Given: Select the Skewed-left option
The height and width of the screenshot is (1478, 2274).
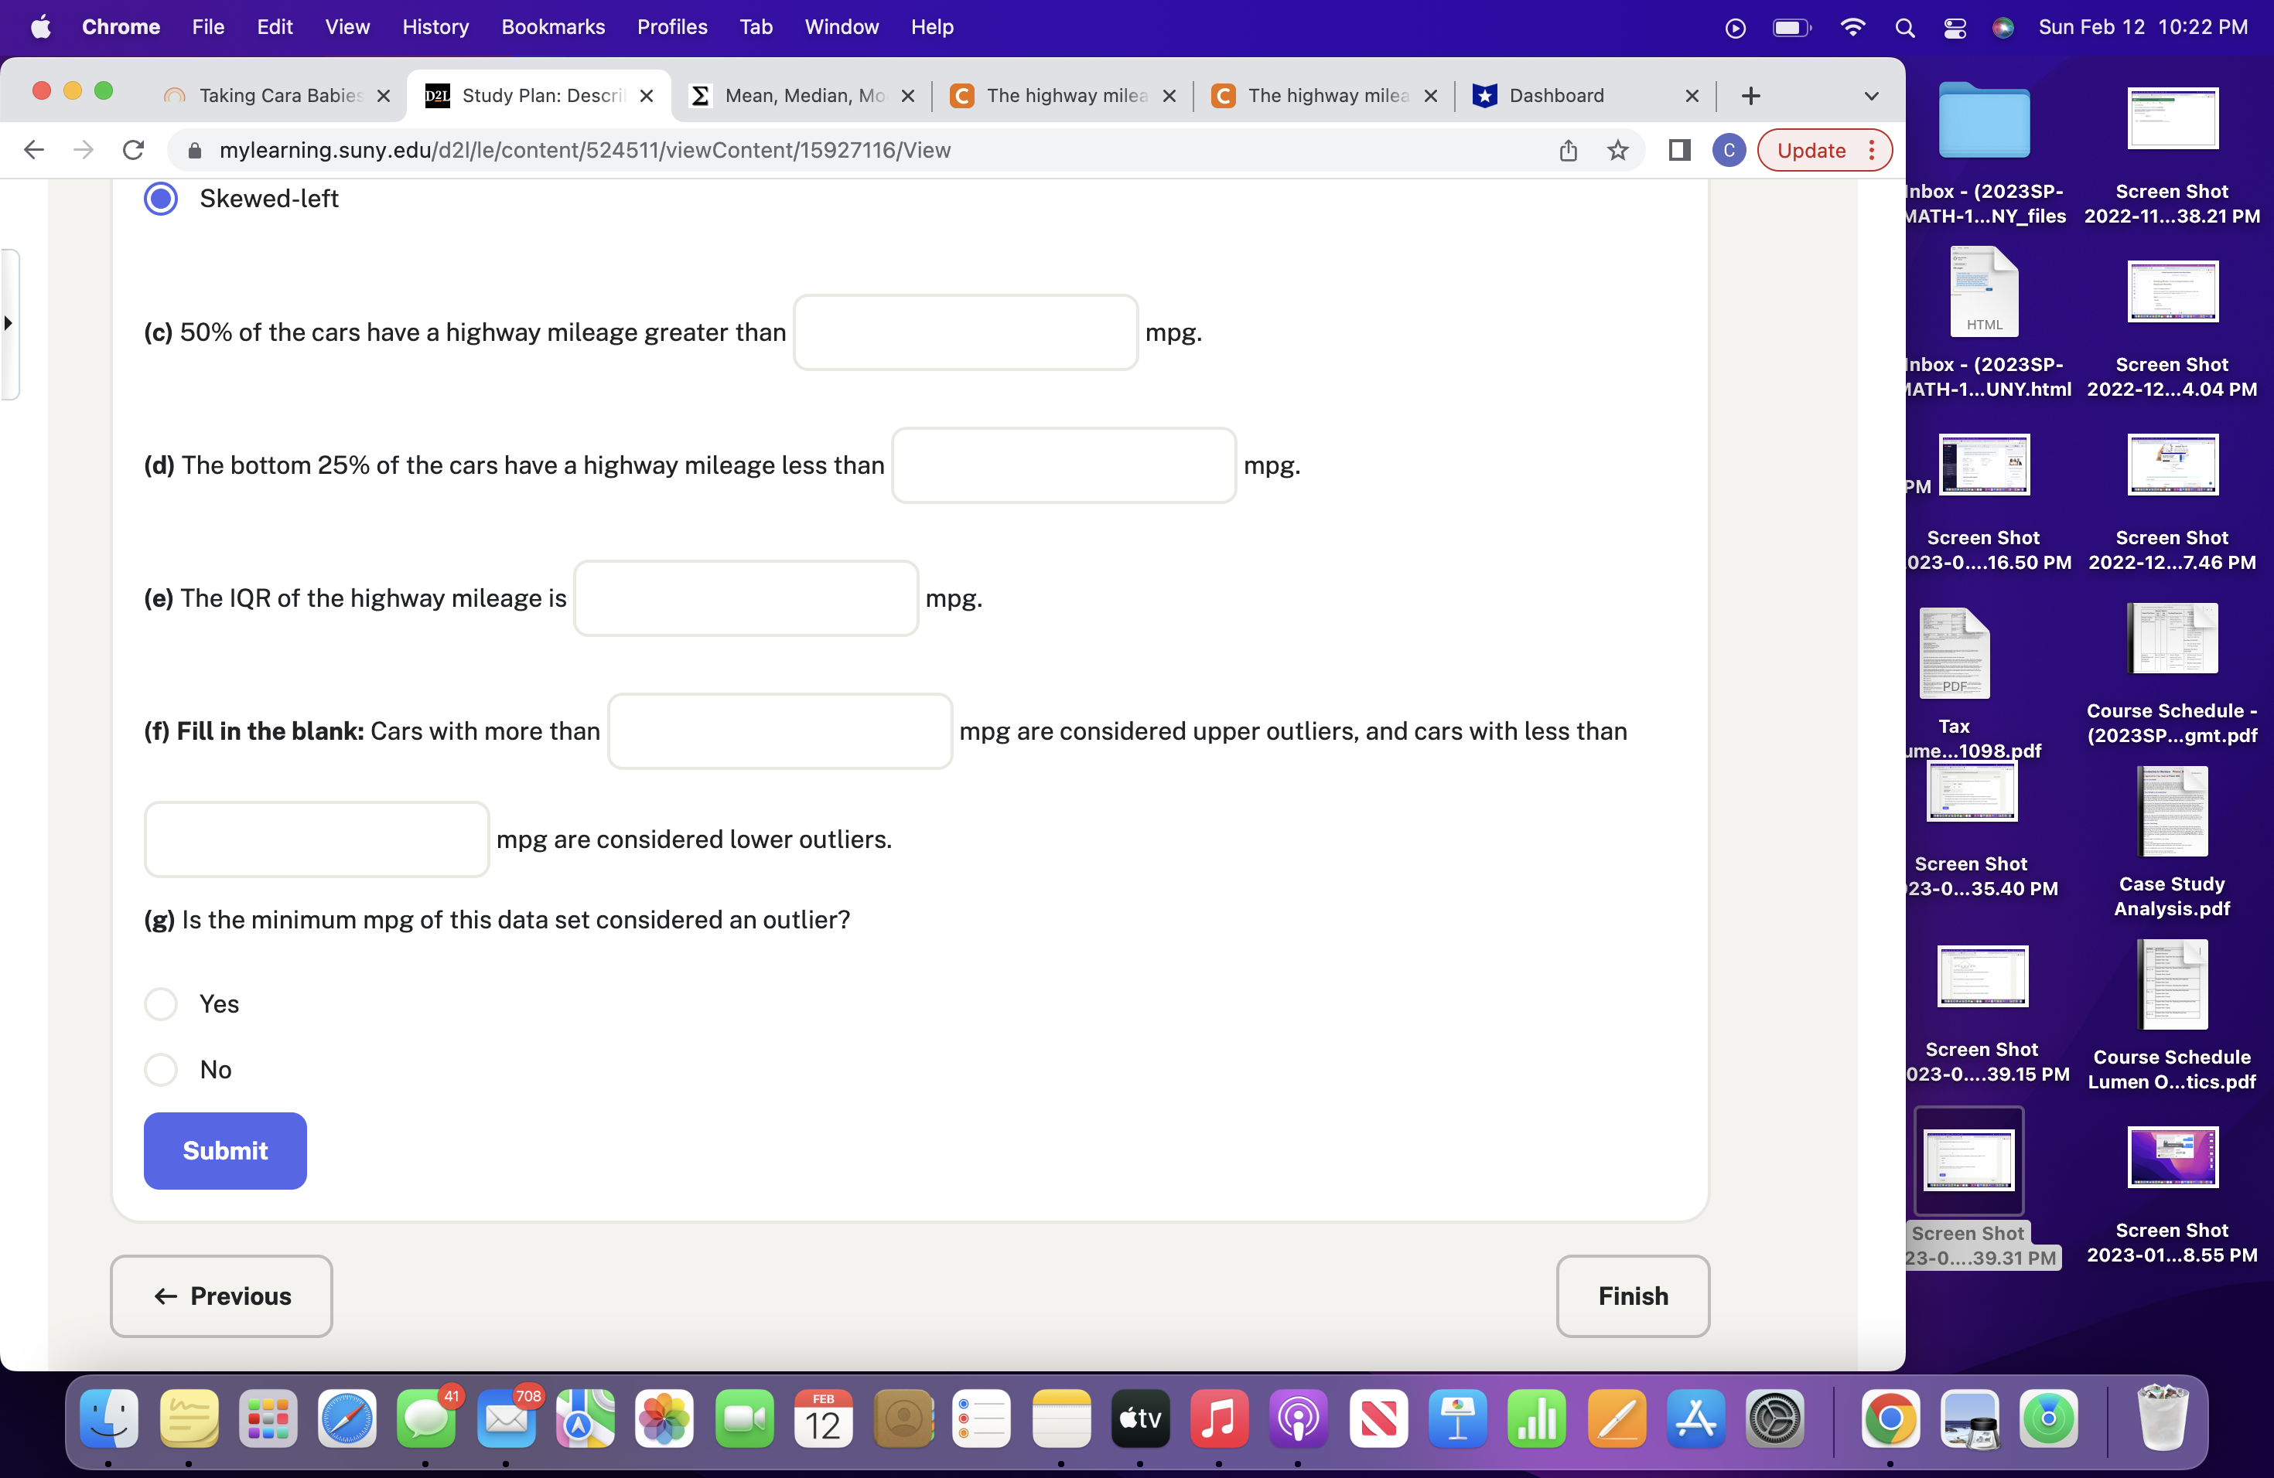Looking at the screenshot, I should coord(162,198).
